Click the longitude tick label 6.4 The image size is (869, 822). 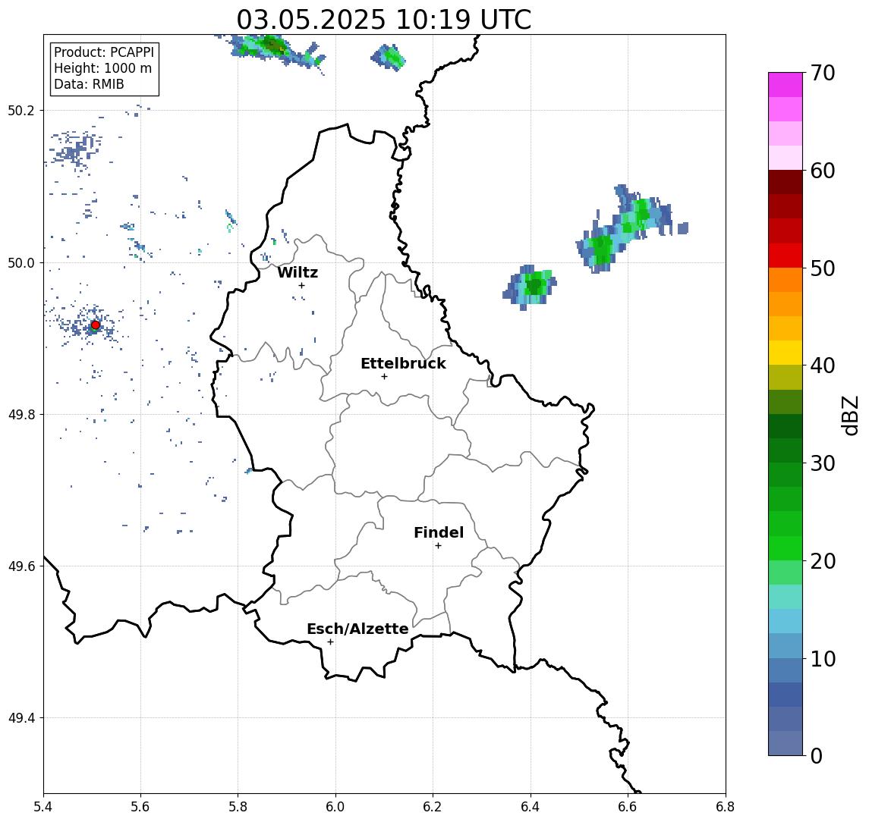531,807
